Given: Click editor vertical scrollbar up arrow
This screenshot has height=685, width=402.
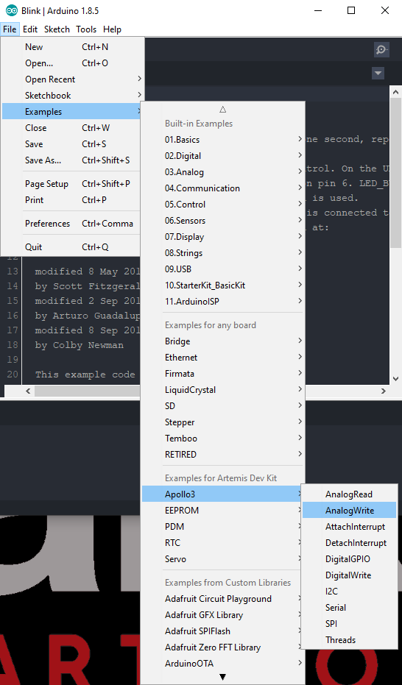Looking at the screenshot, I should [395, 92].
